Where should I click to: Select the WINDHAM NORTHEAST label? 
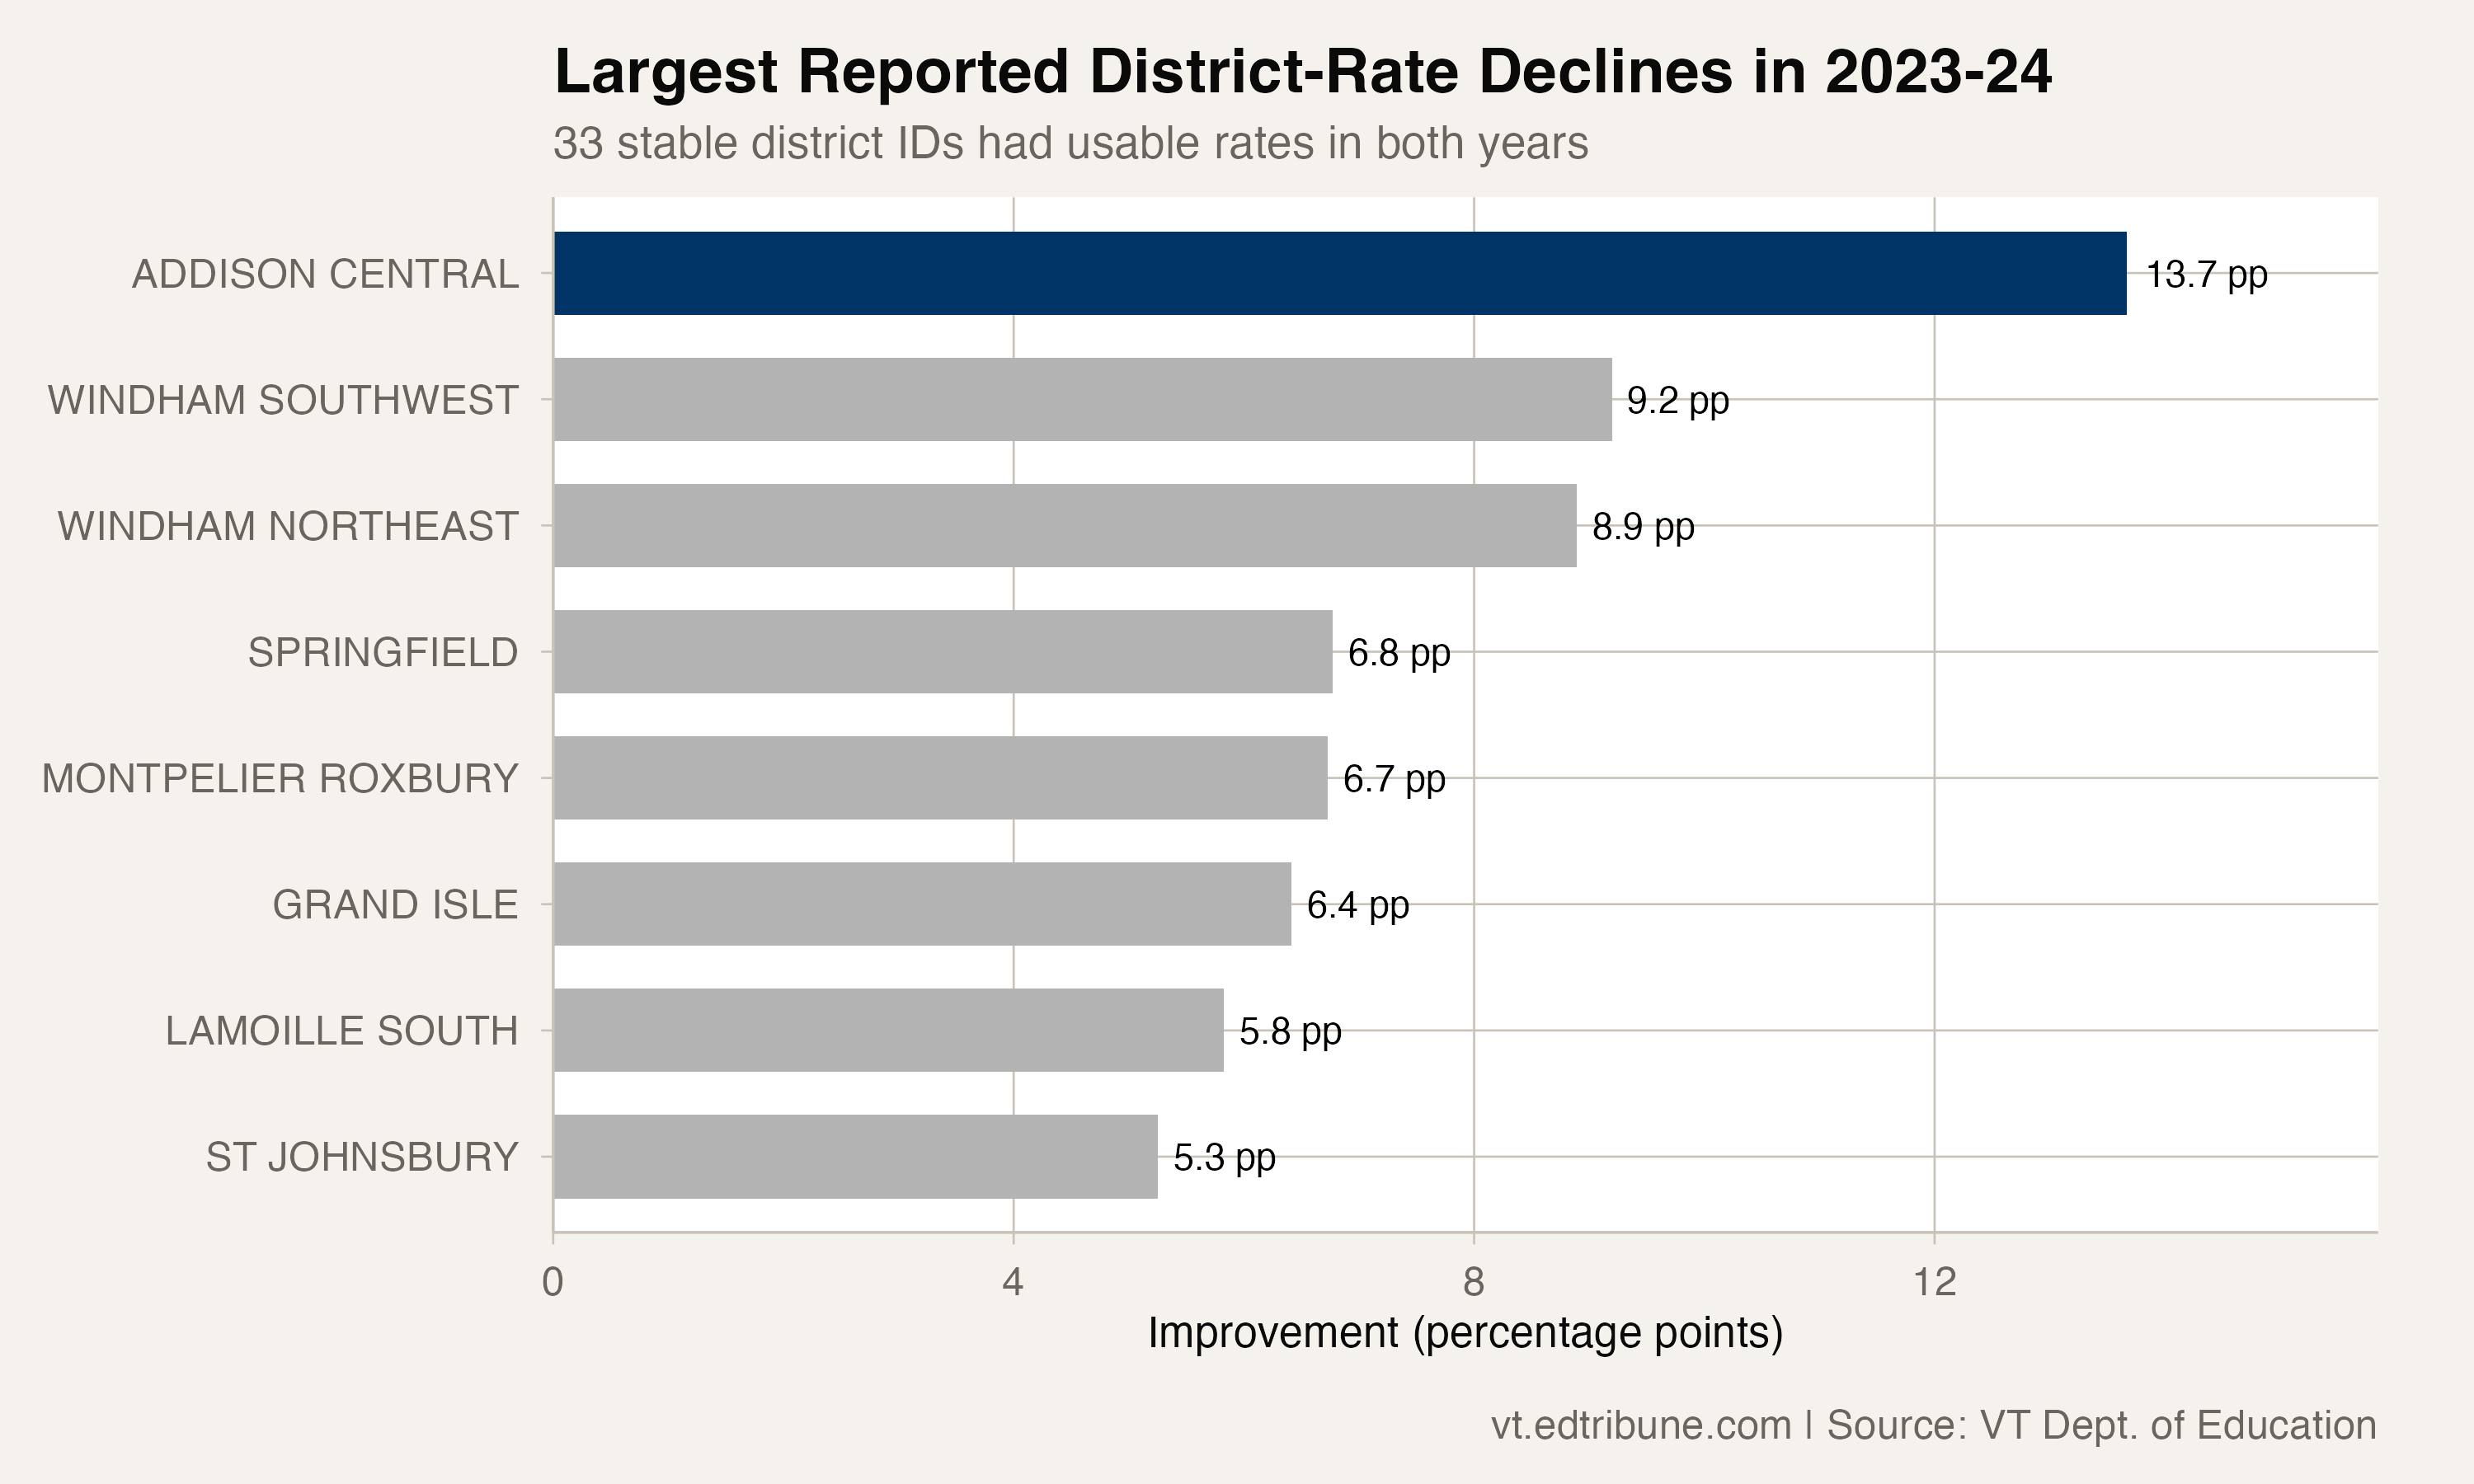[288, 526]
